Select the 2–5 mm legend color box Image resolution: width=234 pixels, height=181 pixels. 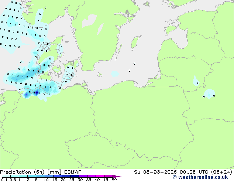click(x=32, y=176)
